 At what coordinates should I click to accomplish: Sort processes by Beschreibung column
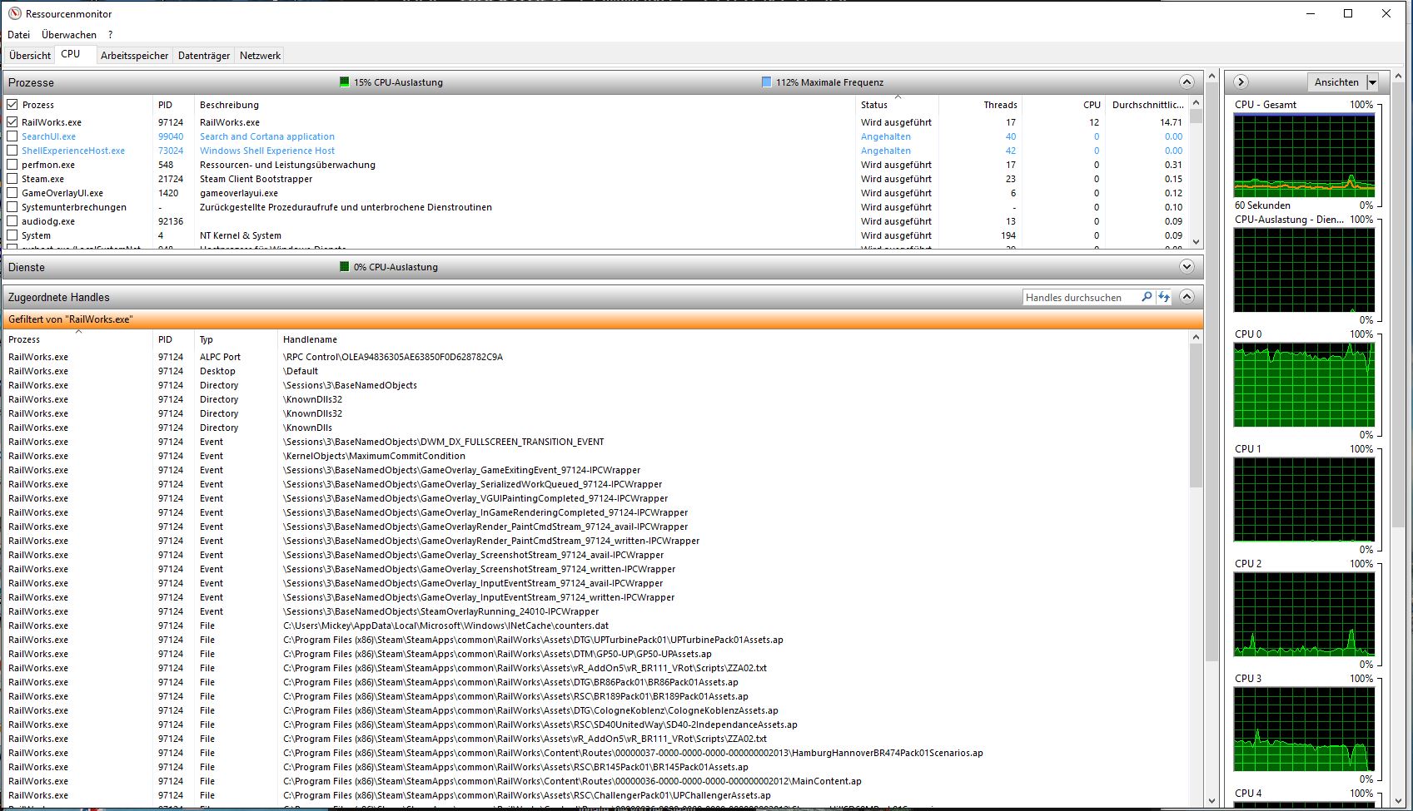point(525,105)
